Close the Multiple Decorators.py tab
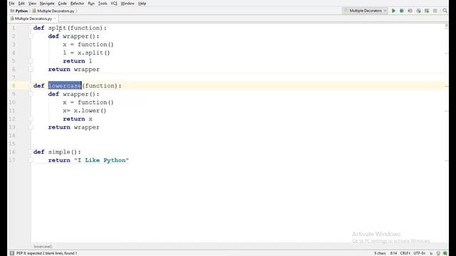This screenshot has height=256, width=456. 55,18
